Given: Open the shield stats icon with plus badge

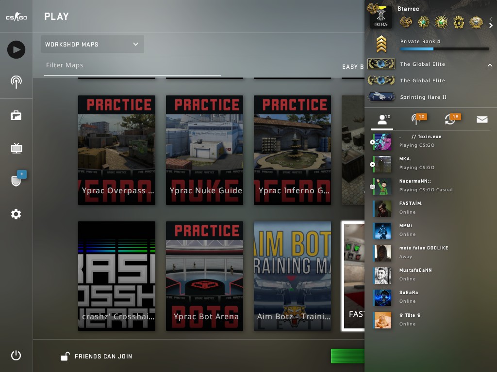Looking at the screenshot, I should tap(17, 180).
